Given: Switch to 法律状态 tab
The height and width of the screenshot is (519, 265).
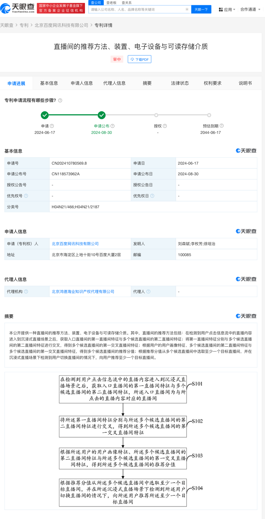Looking at the screenshot, I should pyautogui.click(x=180, y=83).
